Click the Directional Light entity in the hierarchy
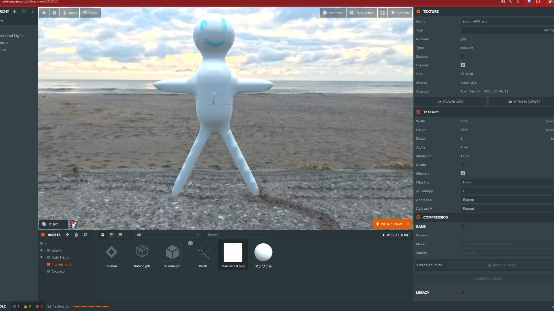Viewport: 554px width, 311px height. pyautogui.click(x=12, y=36)
